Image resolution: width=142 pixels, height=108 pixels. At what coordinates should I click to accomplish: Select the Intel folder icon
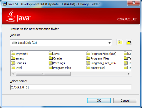click(13, 67)
